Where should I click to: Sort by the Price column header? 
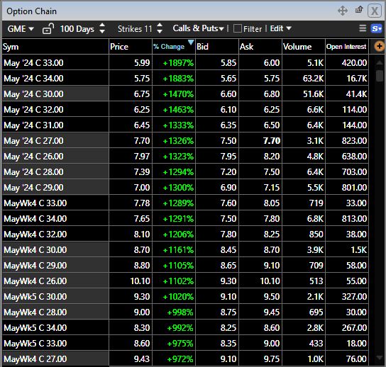click(x=131, y=47)
